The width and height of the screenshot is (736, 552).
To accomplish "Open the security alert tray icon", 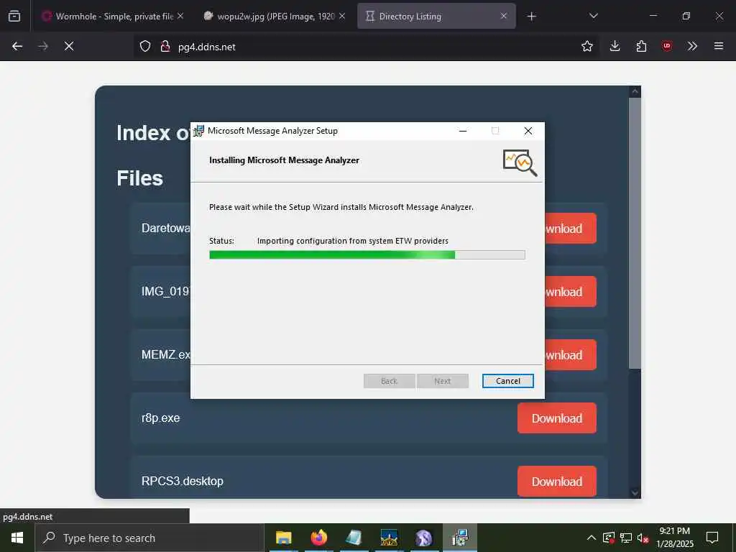I will (x=609, y=538).
